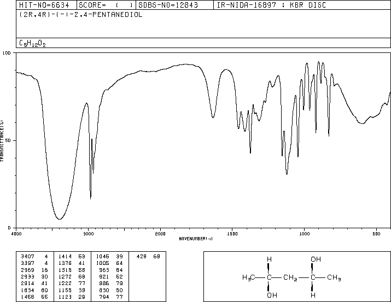Click the H3C group in the structure
The height and width of the screenshot is (302, 391).
pos(249,277)
